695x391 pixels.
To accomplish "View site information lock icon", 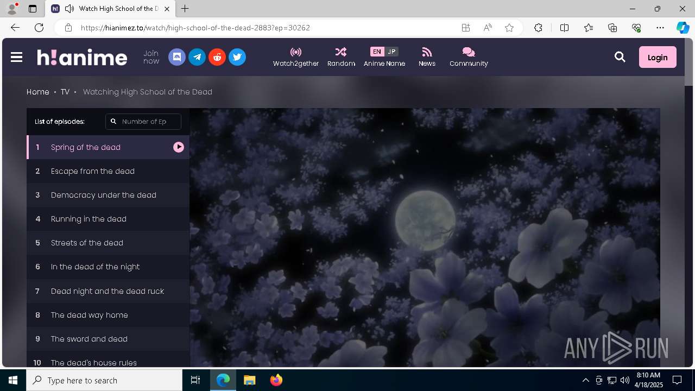I will 68,28.
